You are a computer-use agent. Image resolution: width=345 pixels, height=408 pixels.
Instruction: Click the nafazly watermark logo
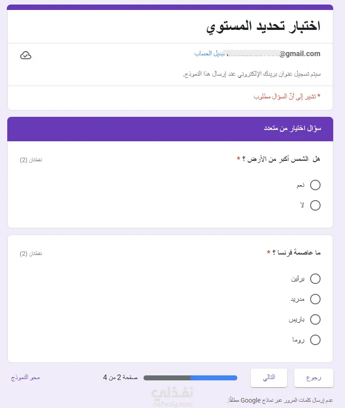(172, 393)
